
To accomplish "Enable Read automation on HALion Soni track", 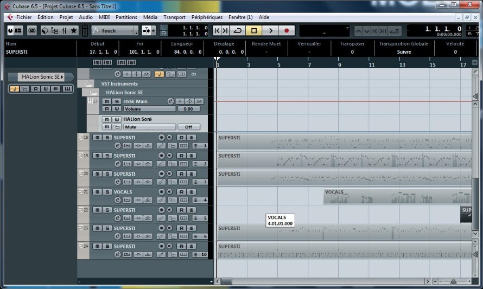I will [x=106, y=119].
